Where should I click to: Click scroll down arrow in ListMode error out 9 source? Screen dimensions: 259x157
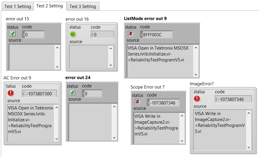pyautogui.click(x=196, y=75)
